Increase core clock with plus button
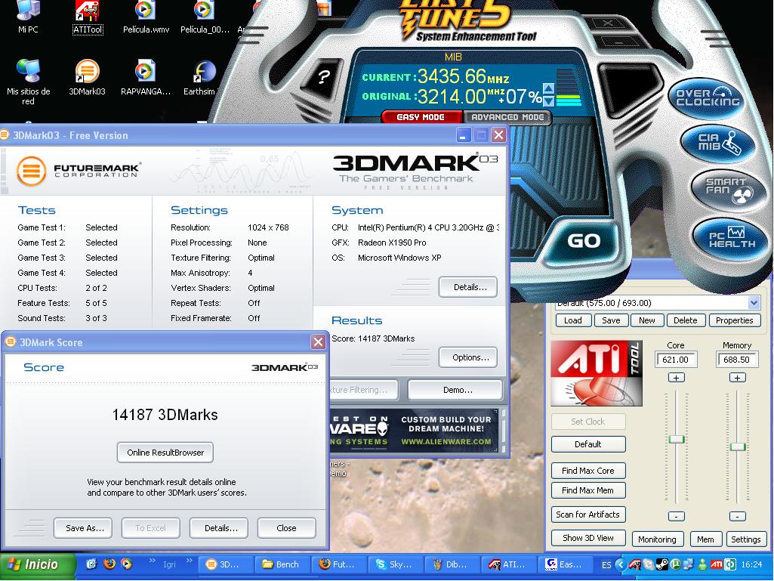This screenshot has width=774, height=581. (676, 377)
